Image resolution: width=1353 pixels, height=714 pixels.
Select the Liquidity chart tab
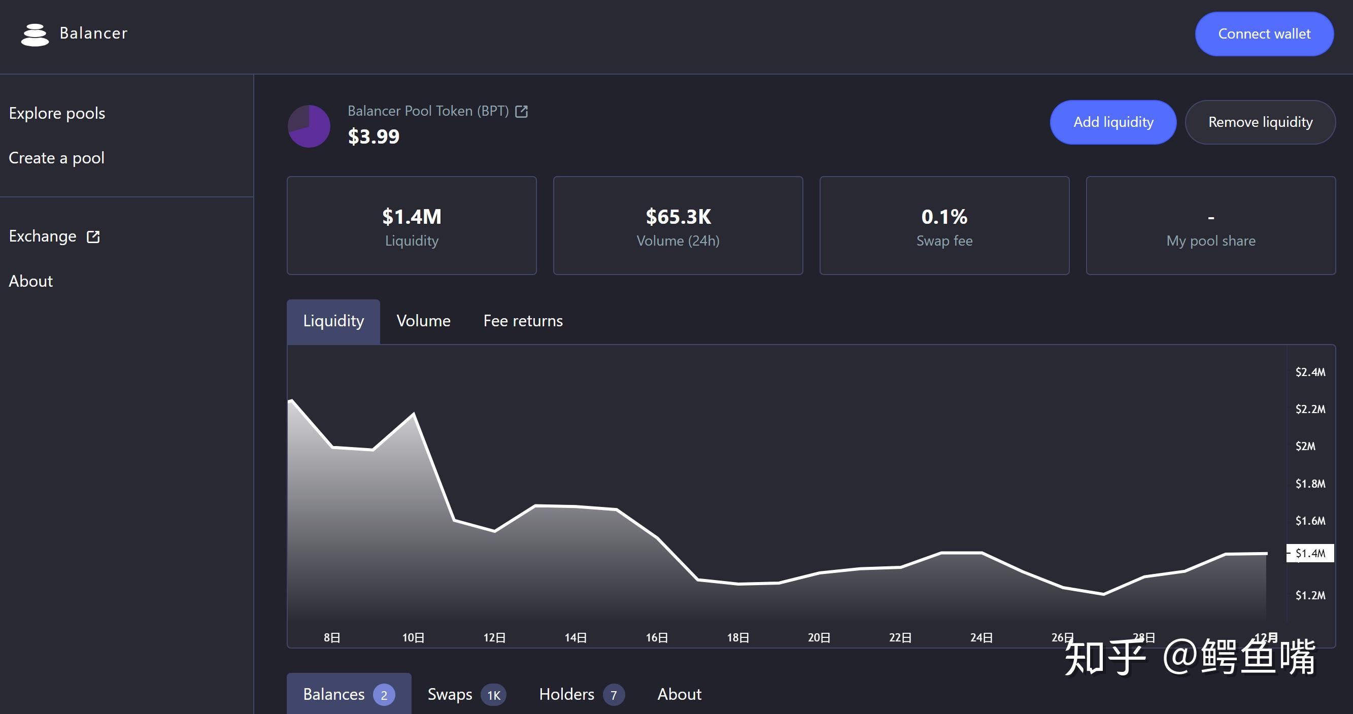tap(333, 321)
